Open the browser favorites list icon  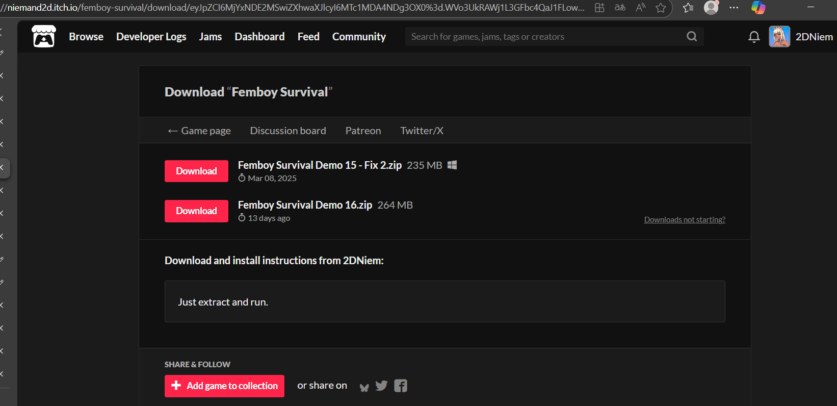688,8
